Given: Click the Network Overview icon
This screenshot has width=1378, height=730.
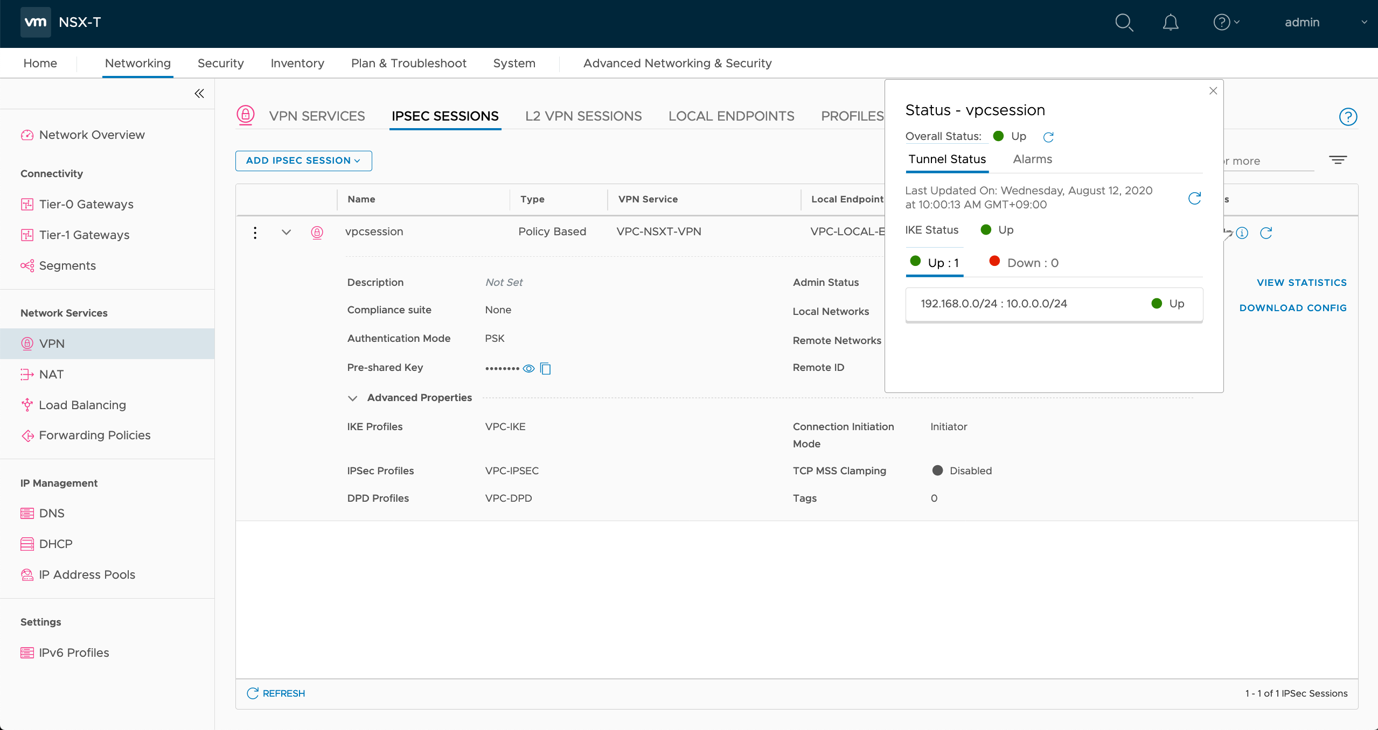Looking at the screenshot, I should (27, 135).
